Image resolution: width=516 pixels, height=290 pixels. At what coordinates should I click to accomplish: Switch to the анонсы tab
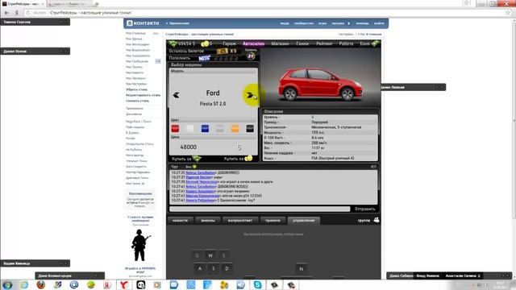[208, 220]
